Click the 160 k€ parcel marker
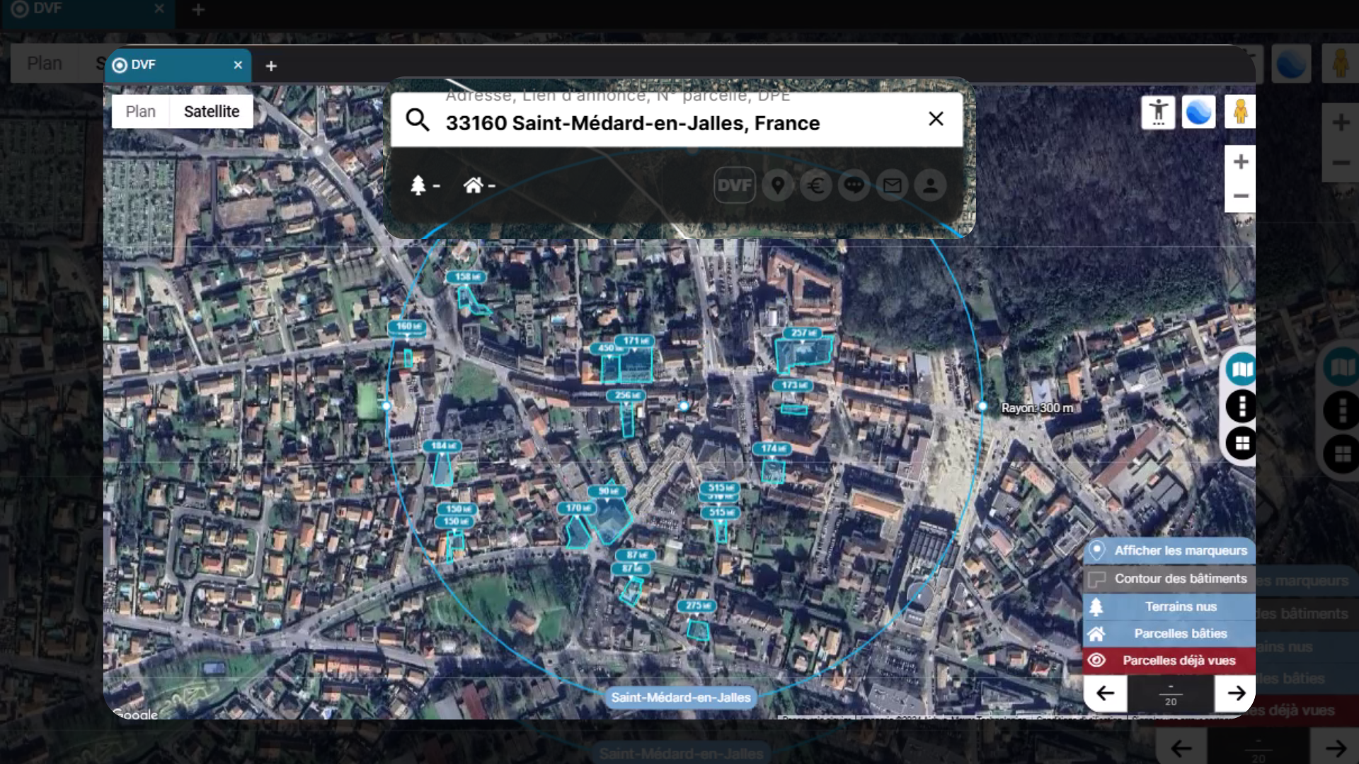The image size is (1359, 764). [x=407, y=326]
